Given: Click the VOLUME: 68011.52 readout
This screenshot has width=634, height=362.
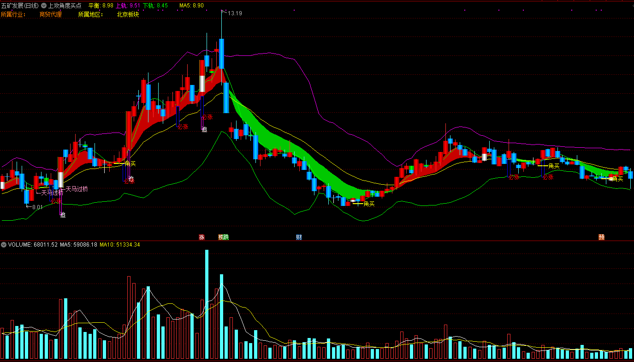Looking at the screenshot, I should coord(33,245).
